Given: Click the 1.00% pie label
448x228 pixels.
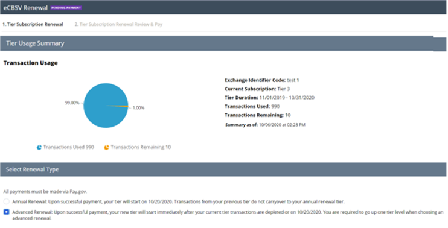Looking at the screenshot, I should (x=138, y=108).
